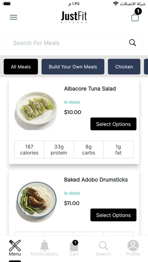Open the Profile avatar icon

coord(133,245)
